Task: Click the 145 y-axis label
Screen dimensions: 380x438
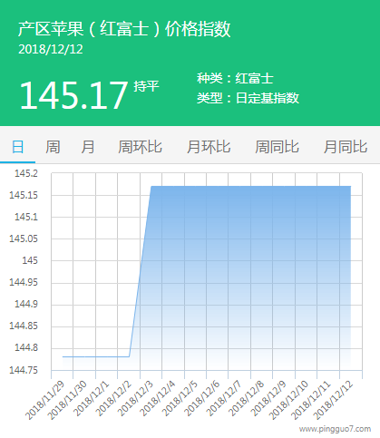Action: (x=30, y=260)
